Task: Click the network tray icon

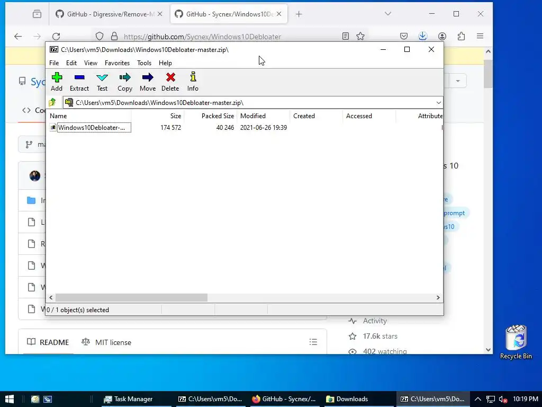Action: (x=490, y=400)
